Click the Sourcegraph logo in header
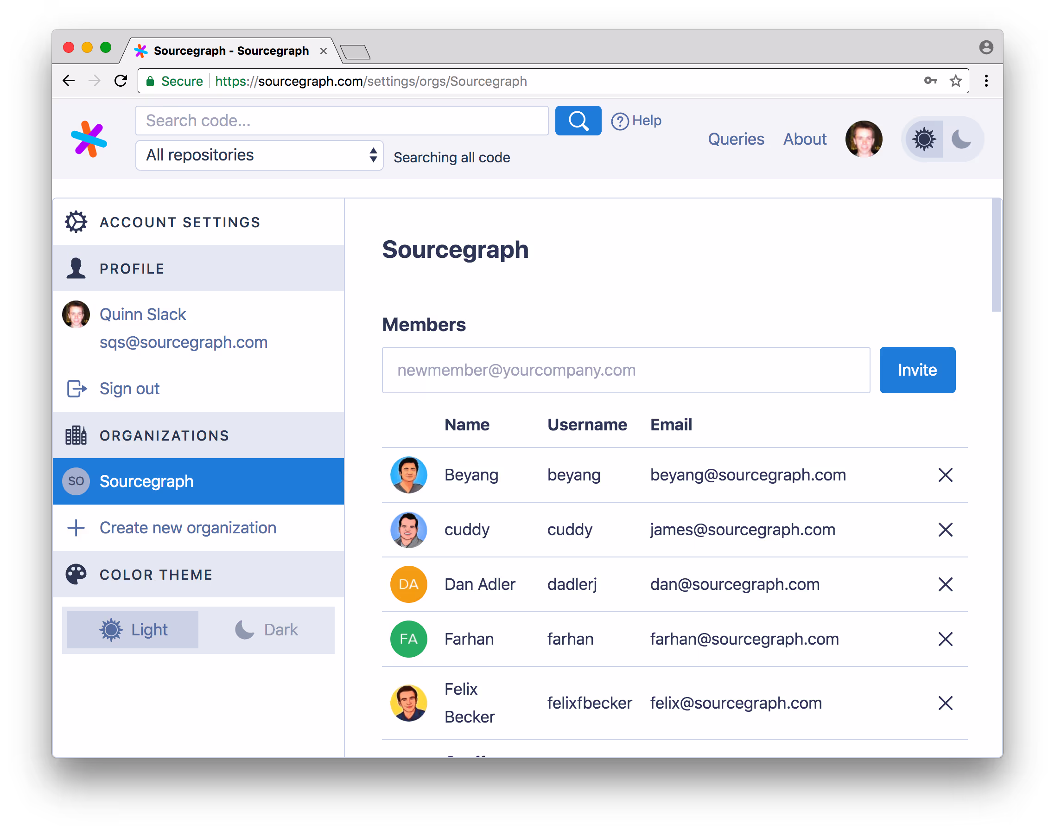 click(x=89, y=139)
